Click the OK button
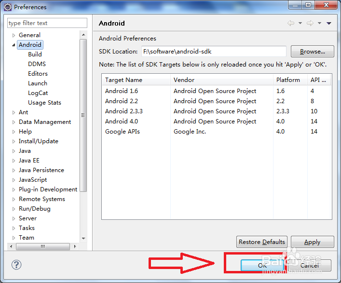This screenshot has height=283, width=341. tap(262, 265)
